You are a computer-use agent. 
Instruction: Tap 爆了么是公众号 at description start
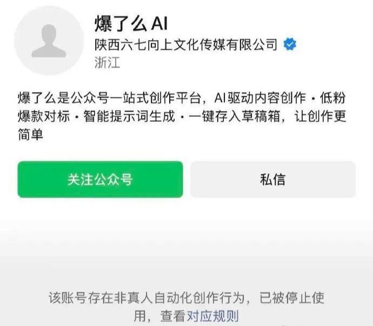pos(63,98)
